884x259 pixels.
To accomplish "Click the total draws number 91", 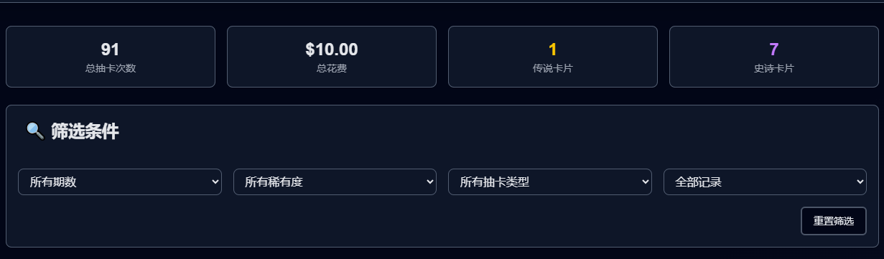I will (111, 50).
